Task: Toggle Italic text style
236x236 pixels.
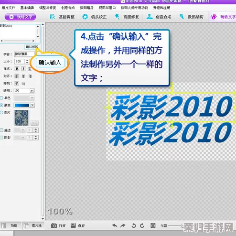Action: click(x=23, y=69)
